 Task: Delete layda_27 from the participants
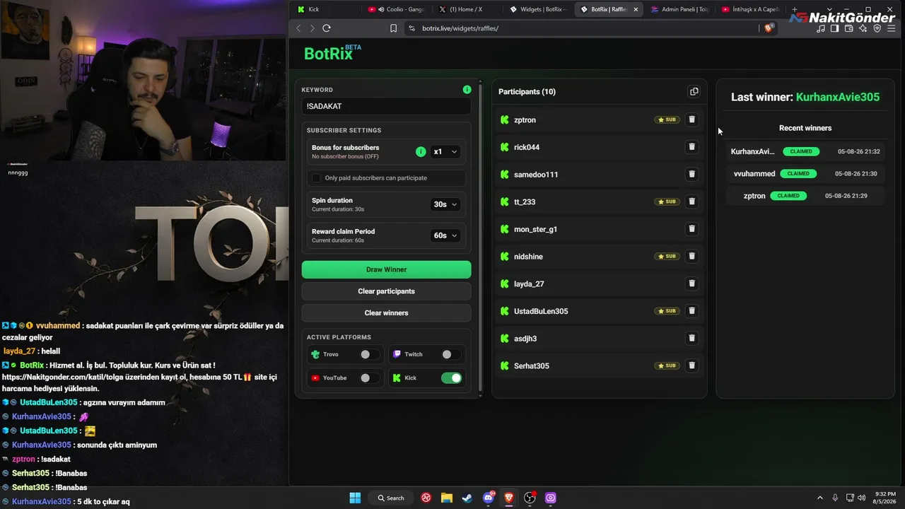coord(692,283)
